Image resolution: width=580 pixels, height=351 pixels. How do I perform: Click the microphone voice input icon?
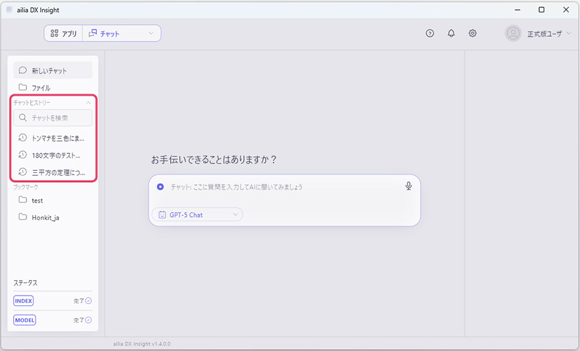click(409, 186)
